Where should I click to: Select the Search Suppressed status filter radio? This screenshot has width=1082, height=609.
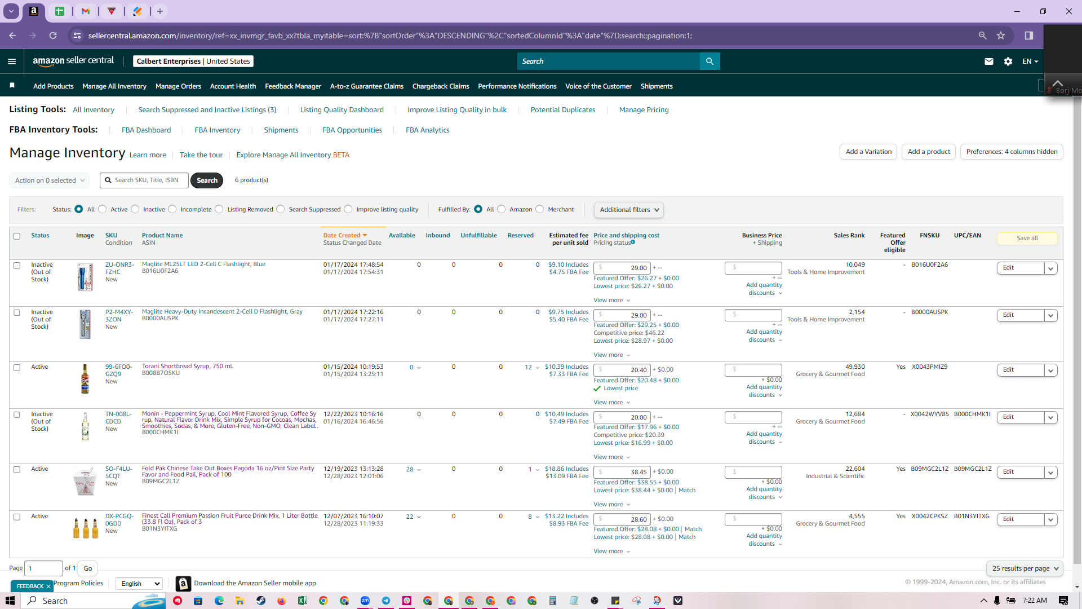pyautogui.click(x=281, y=209)
